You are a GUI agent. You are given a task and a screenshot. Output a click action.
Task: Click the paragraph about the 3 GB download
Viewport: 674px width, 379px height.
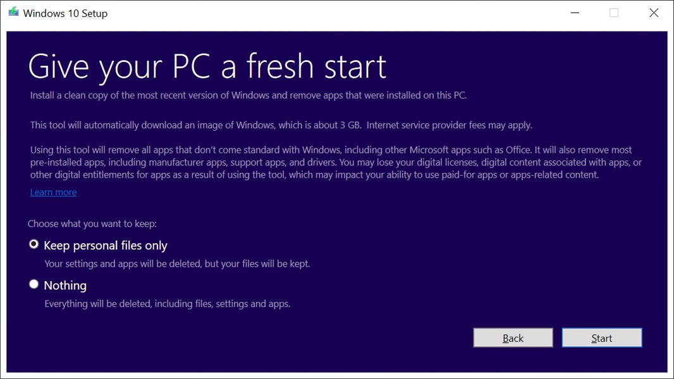click(281, 125)
